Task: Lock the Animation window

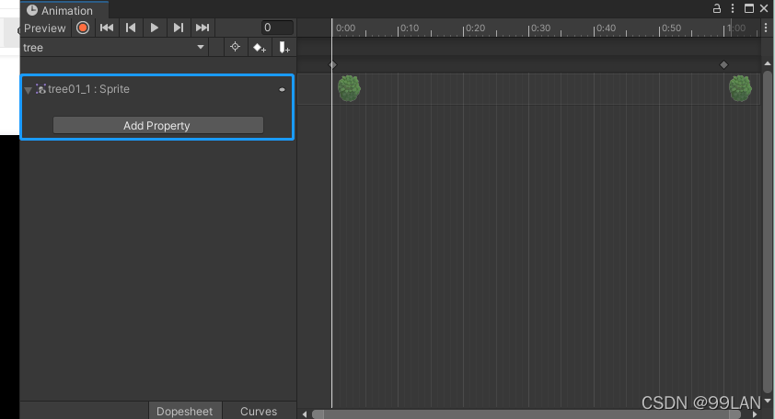Action: coord(717,8)
